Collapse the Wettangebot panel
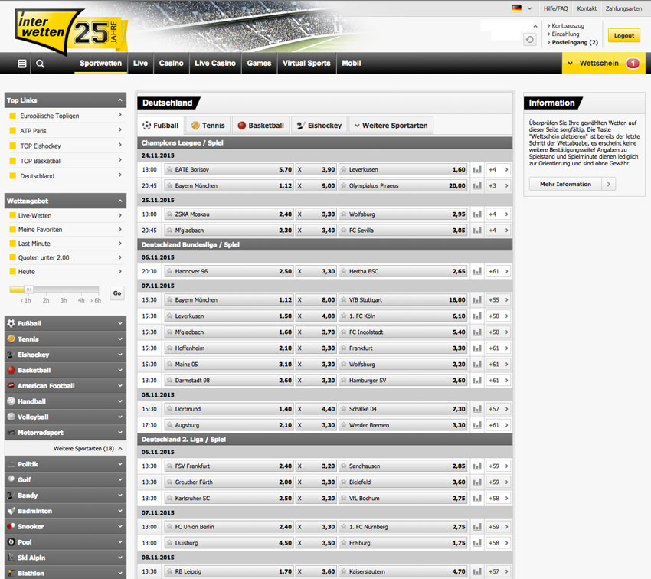 [120, 201]
